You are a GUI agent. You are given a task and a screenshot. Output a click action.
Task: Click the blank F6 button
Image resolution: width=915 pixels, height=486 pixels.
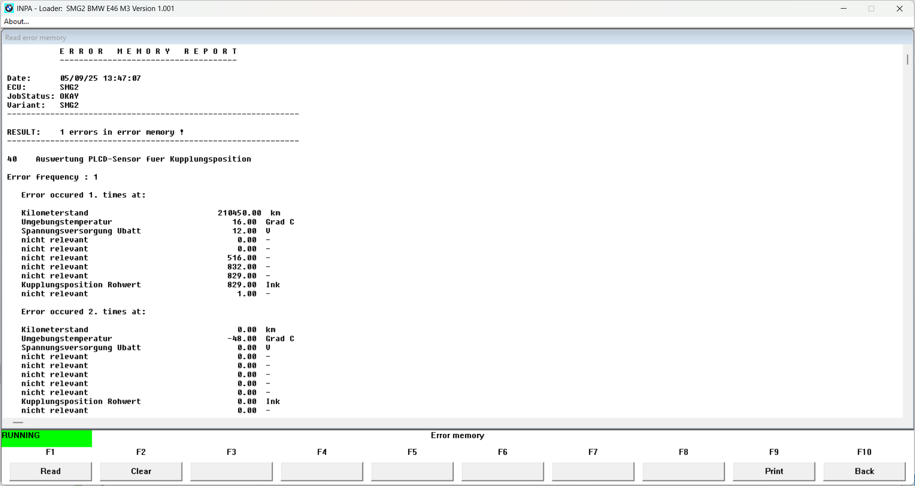tap(503, 471)
